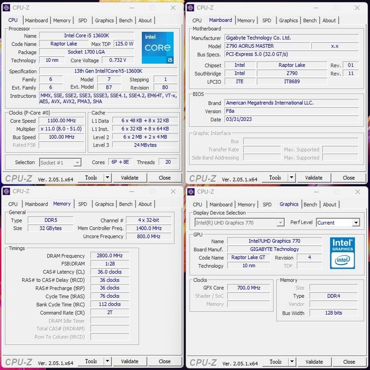Open SPD tab in Graphics window

tap(267, 205)
